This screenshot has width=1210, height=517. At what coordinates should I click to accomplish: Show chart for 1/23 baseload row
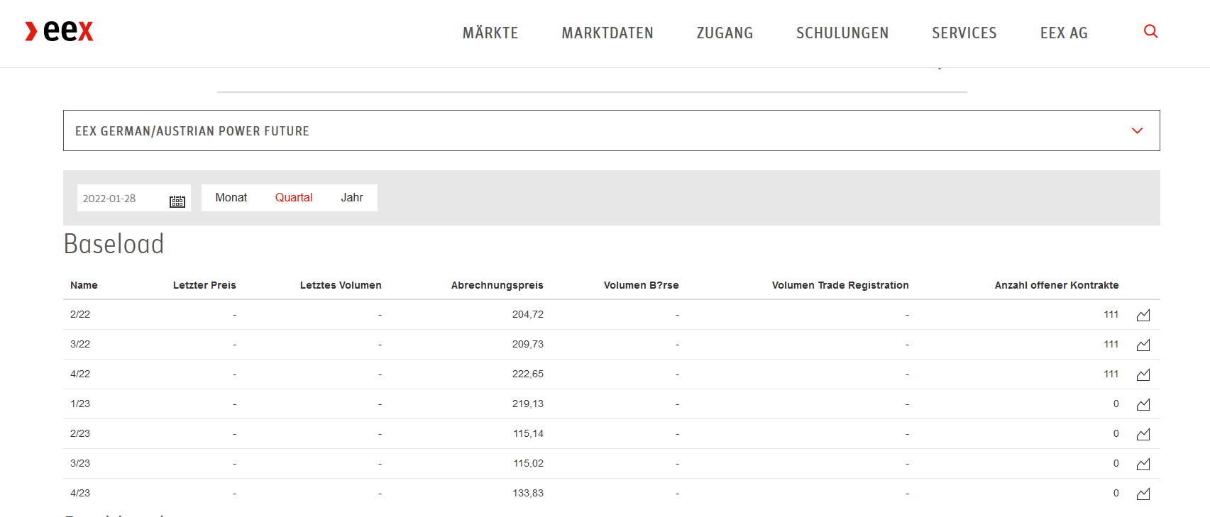1143,404
